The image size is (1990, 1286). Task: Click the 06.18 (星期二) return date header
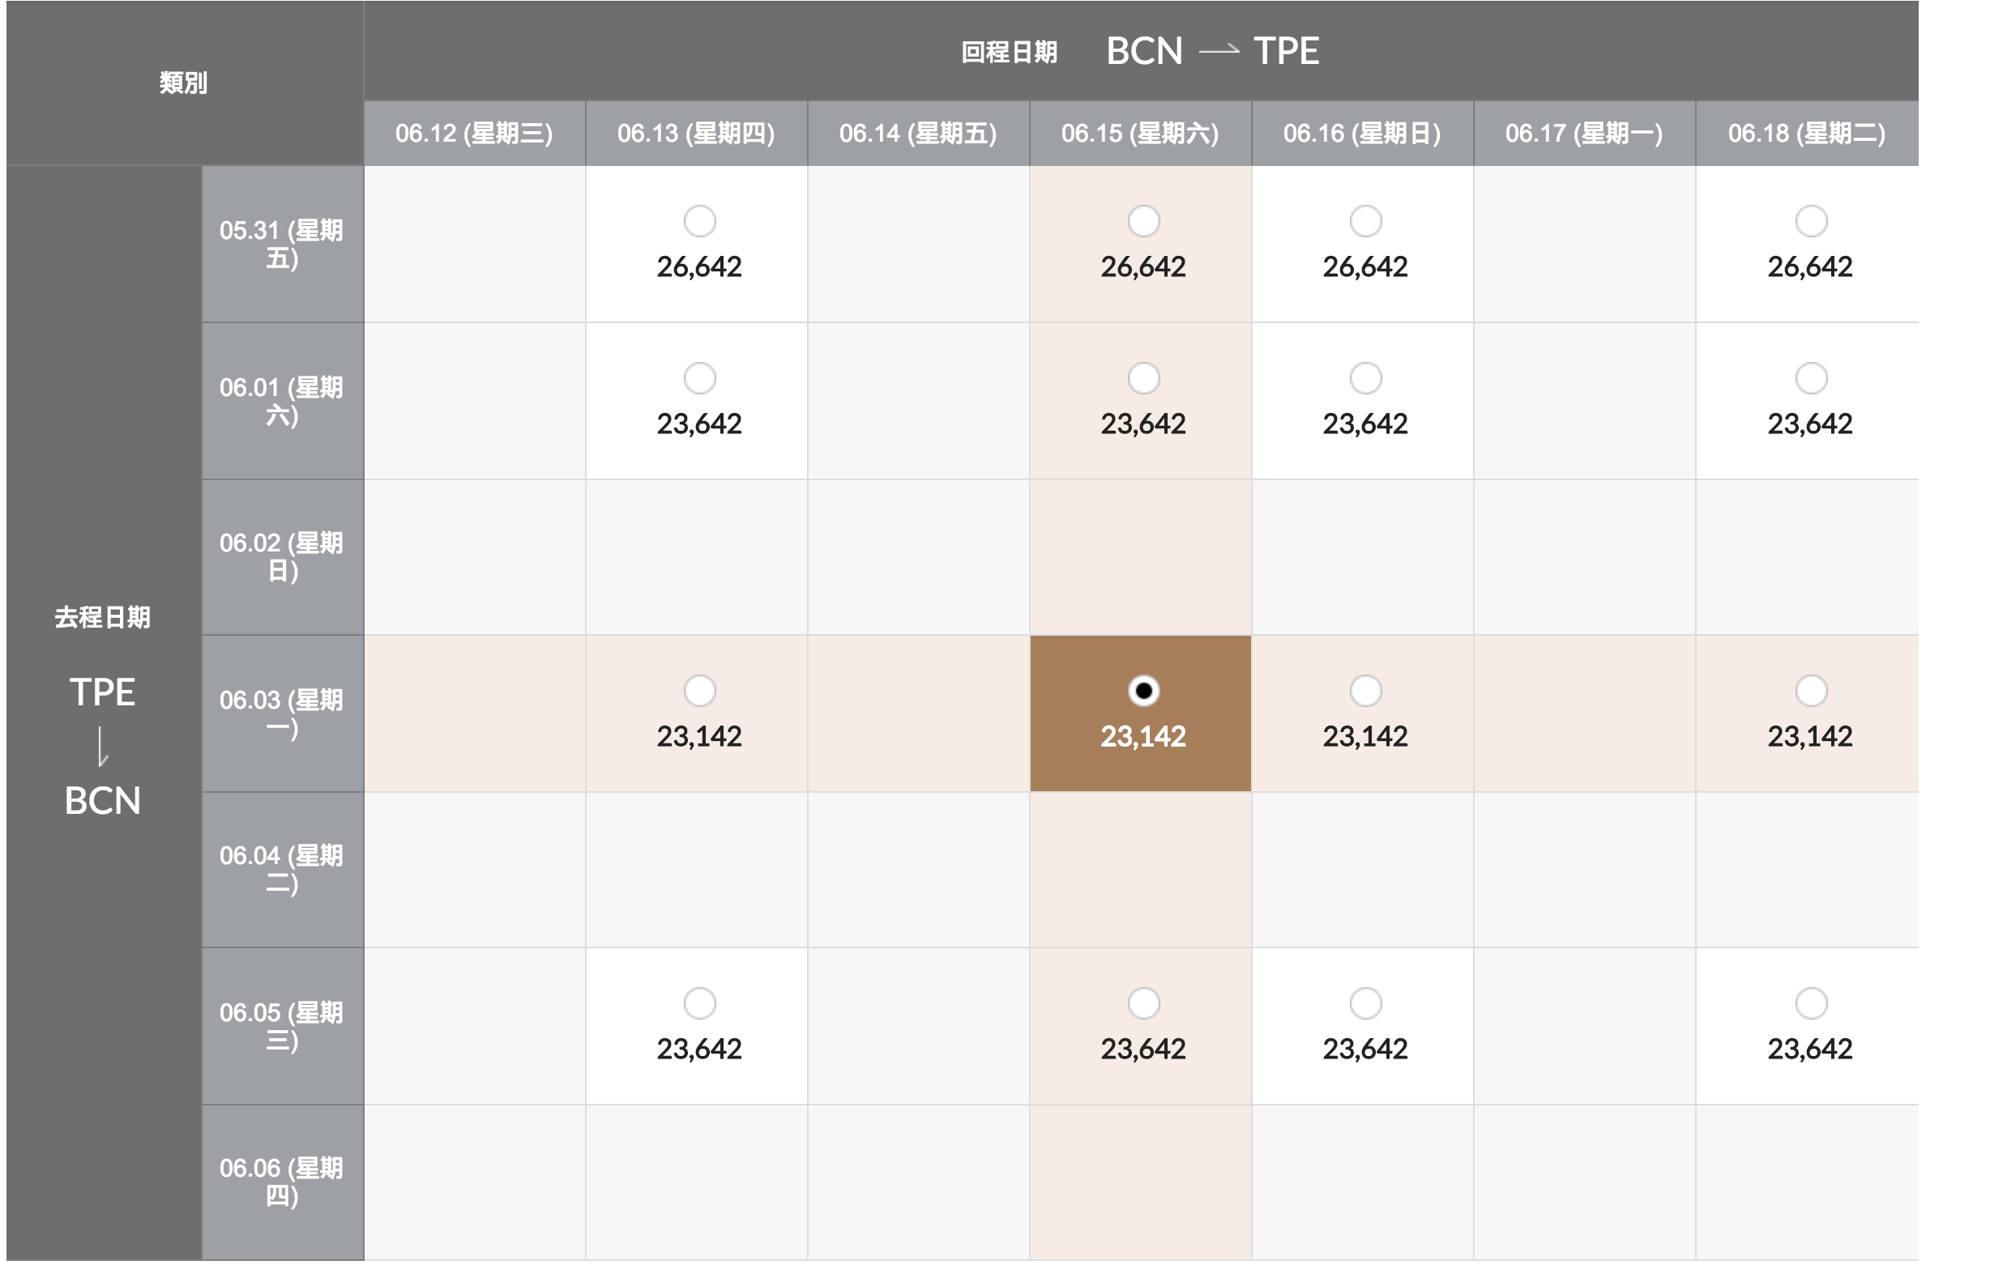click(x=1807, y=134)
